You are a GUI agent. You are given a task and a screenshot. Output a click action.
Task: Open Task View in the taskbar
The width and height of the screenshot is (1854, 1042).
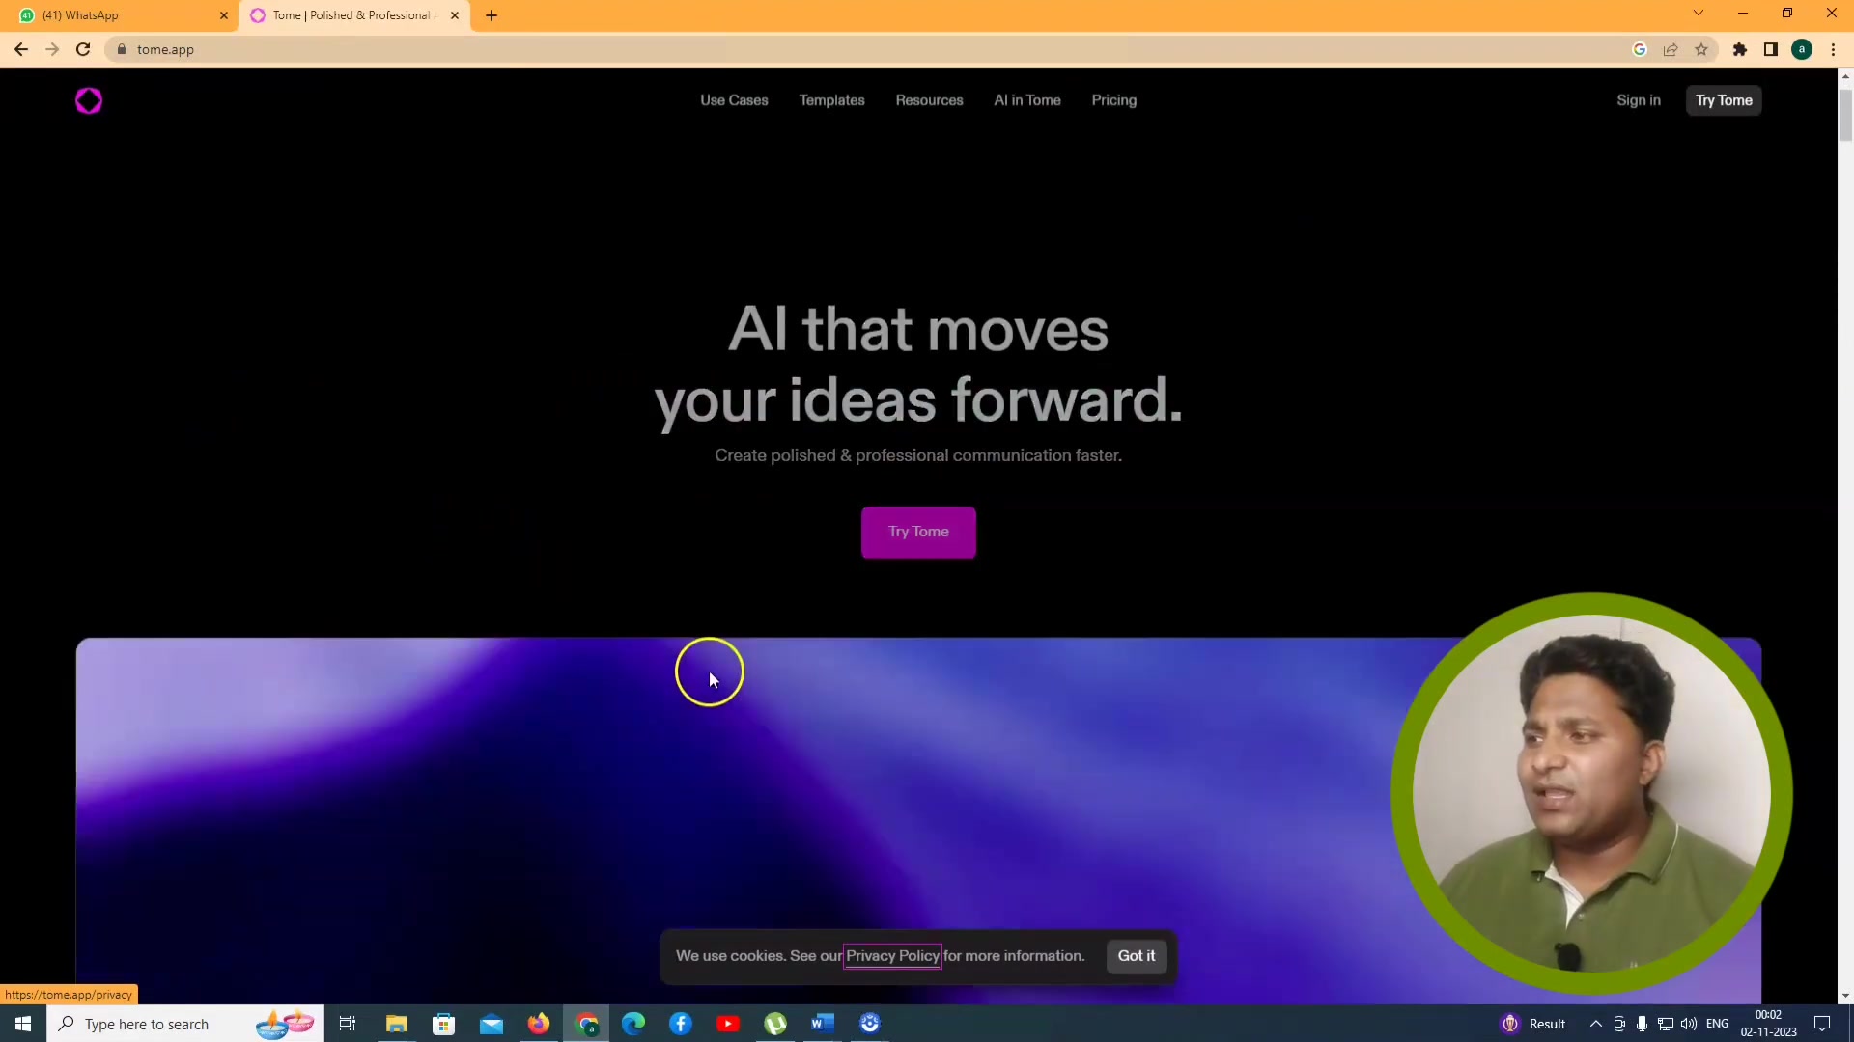pyautogui.click(x=348, y=1024)
